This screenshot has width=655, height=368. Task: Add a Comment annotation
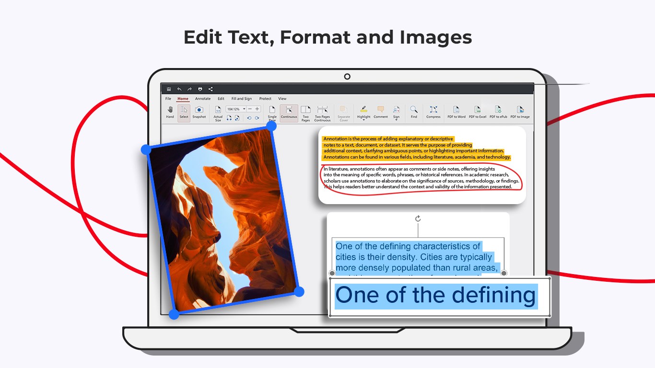click(x=380, y=111)
